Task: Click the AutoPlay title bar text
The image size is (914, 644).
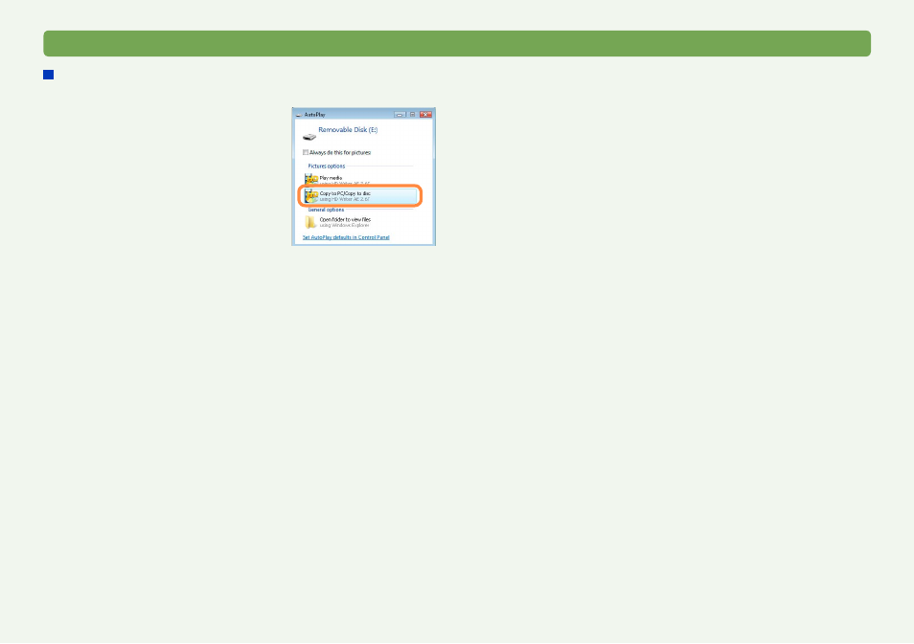Action: 315,115
